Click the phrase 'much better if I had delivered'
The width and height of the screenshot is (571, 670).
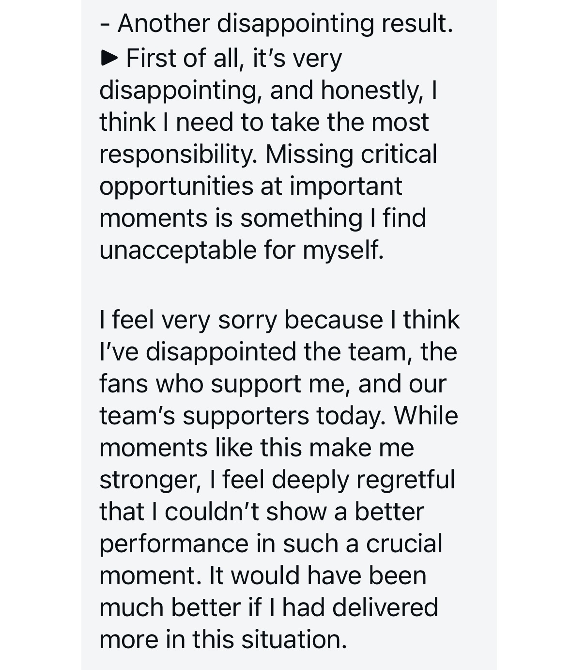pyautogui.click(x=269, y=608)
